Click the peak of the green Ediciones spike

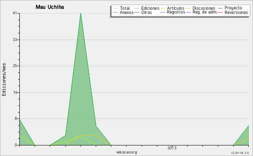click(x=81, y=13)
